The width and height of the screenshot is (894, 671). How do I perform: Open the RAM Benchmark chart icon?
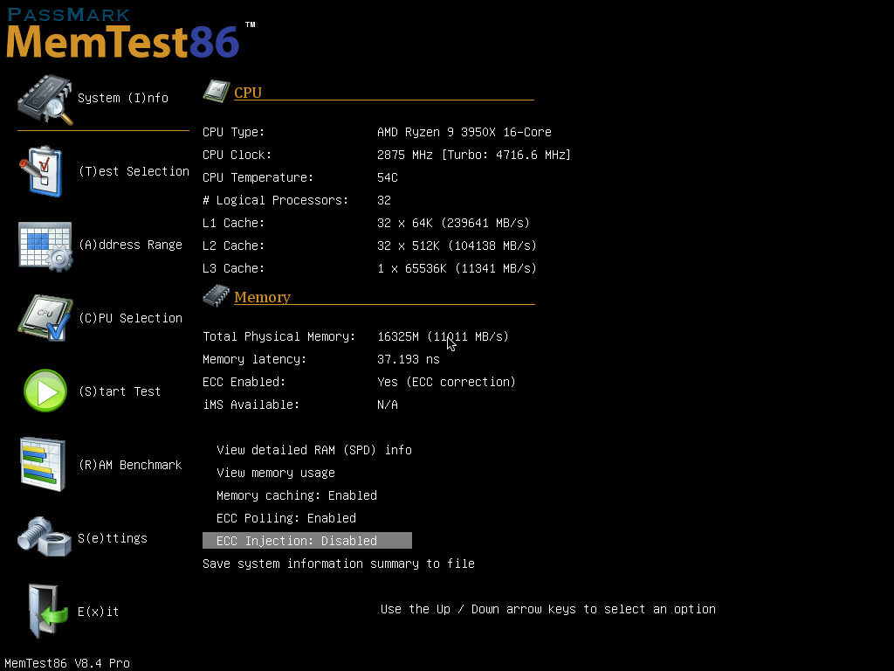point(43,464)
